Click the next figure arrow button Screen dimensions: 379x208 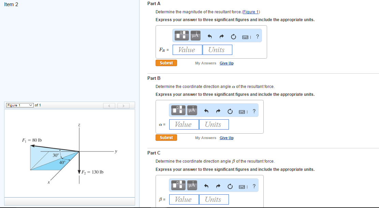(123, 106)
